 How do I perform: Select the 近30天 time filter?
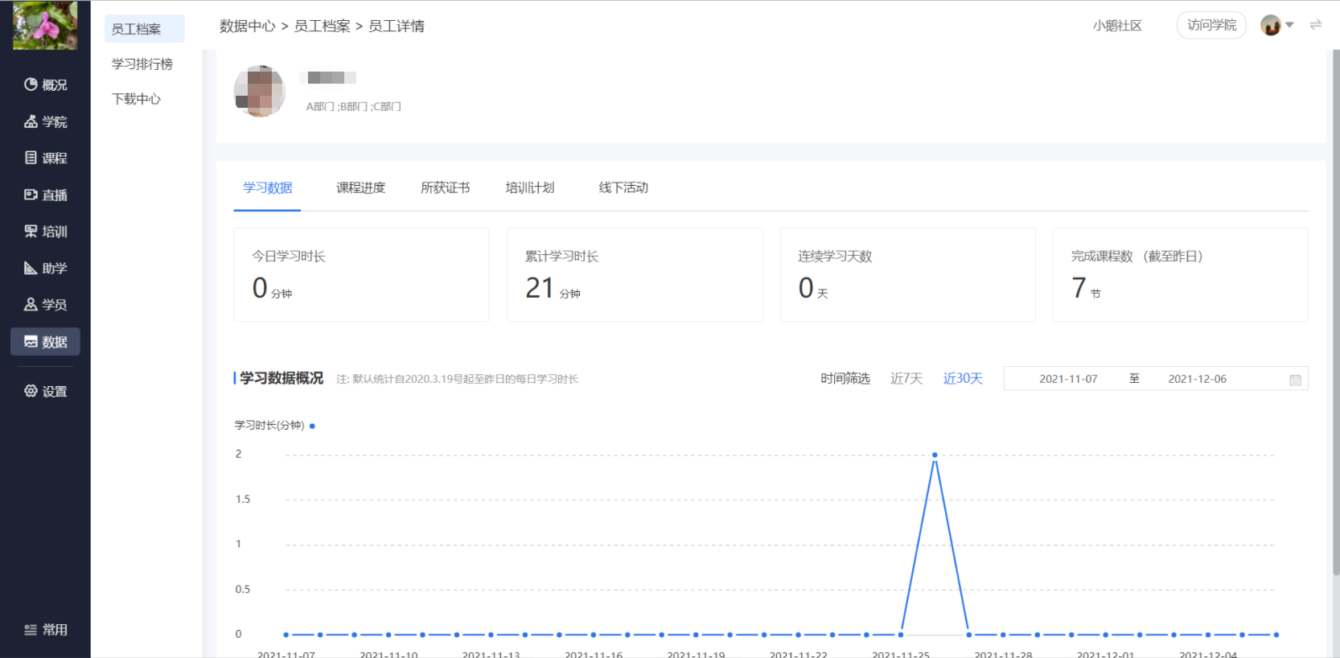coord(963,379)
